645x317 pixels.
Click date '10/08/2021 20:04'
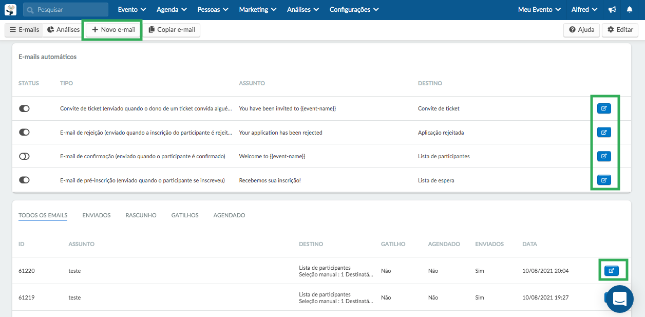click(545, 271)
